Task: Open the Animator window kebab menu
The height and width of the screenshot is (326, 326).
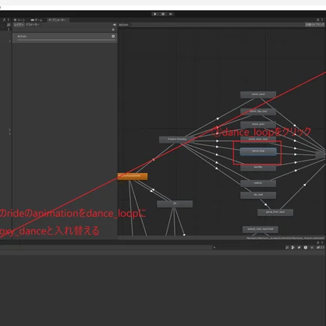Action: (x=322, y=19)
